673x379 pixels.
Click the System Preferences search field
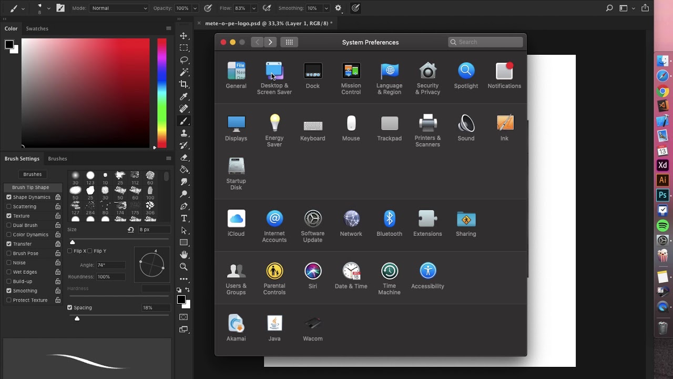(486, 42)
